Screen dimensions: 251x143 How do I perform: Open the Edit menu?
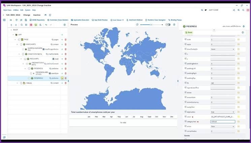coord(22,10)
